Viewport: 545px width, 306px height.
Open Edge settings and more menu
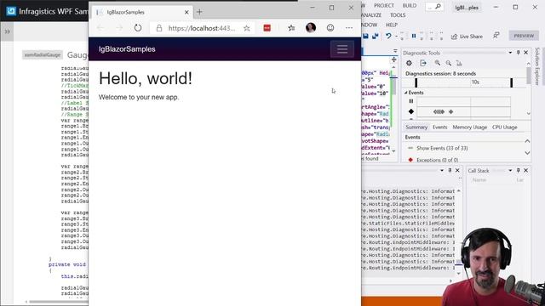tap(349, 28)
